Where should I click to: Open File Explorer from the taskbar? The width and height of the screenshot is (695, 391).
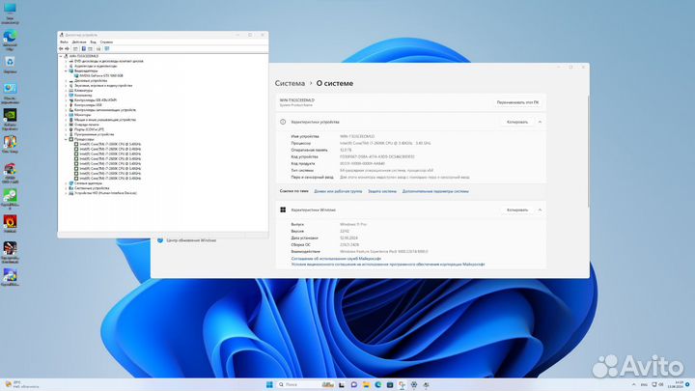366,384
